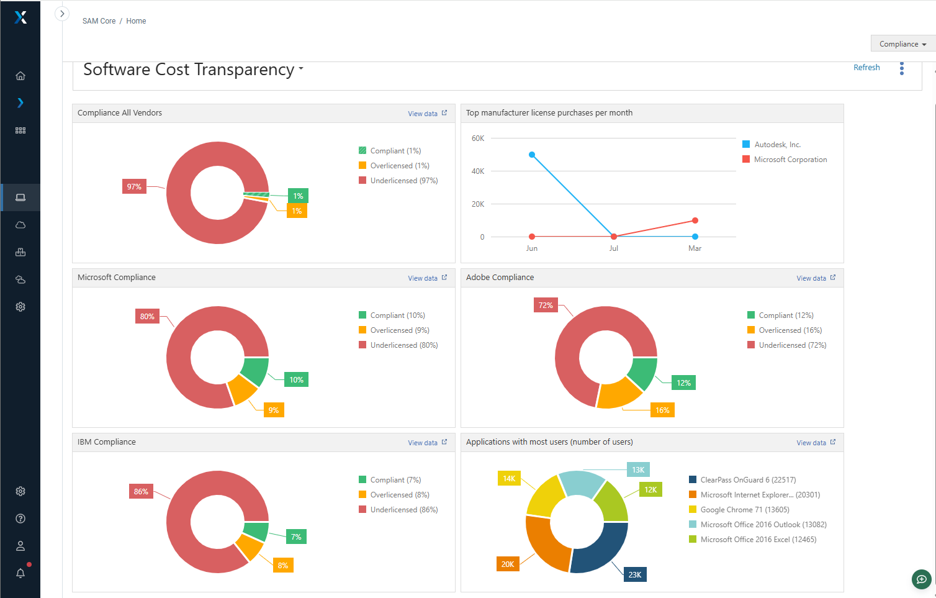Screen dimensions: 936x598
Task: Go to Home breadcrumb
Action: (136, 21)
